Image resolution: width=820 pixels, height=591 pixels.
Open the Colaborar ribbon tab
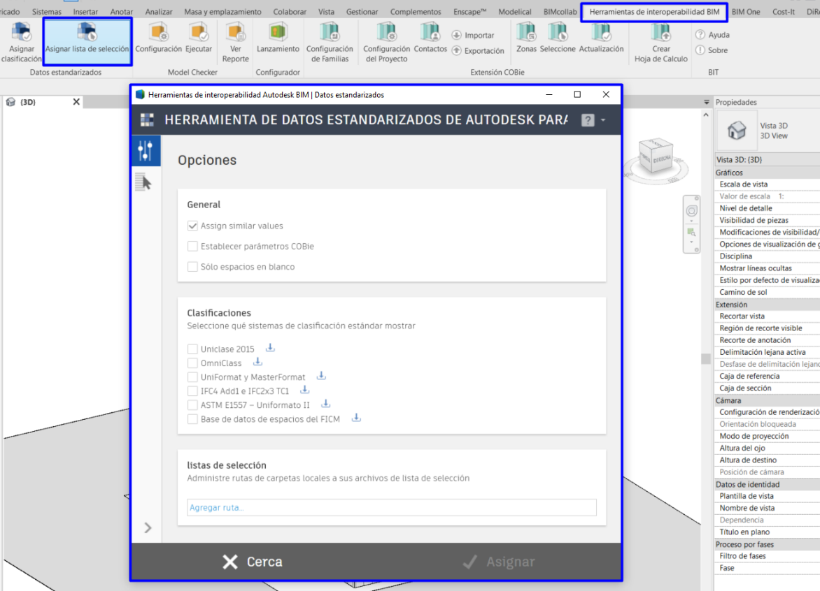click(x=290, y=11)
